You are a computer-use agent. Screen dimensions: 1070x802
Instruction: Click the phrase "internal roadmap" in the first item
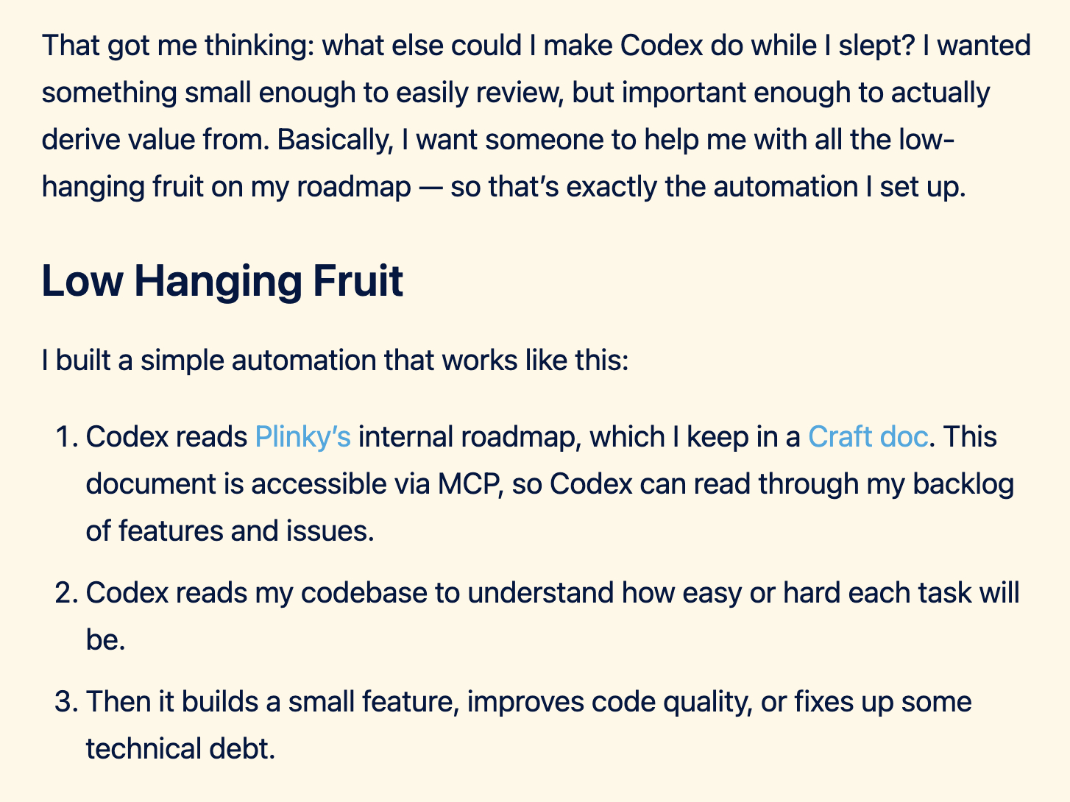point(465,437)
